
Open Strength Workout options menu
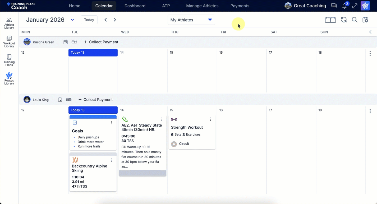[x=210, y=119]
